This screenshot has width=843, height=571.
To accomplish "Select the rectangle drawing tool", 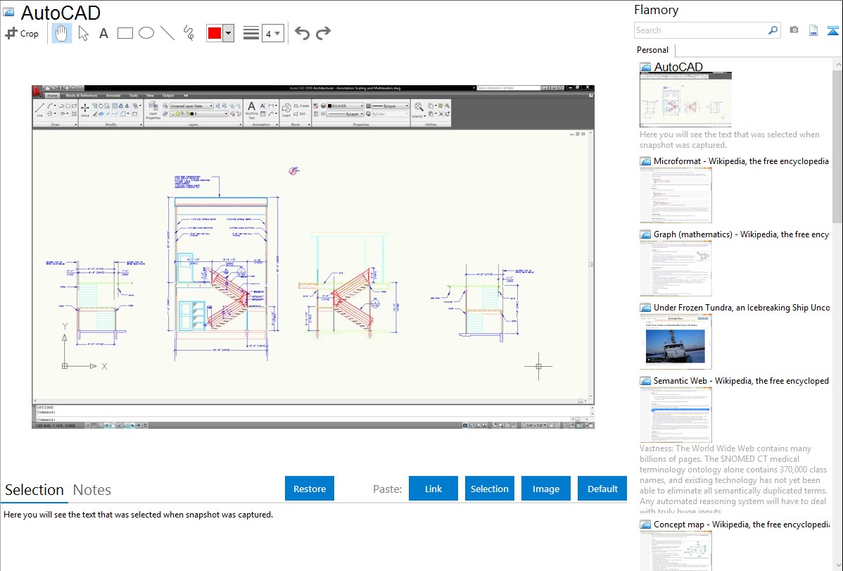I will [x=125, y=33].
